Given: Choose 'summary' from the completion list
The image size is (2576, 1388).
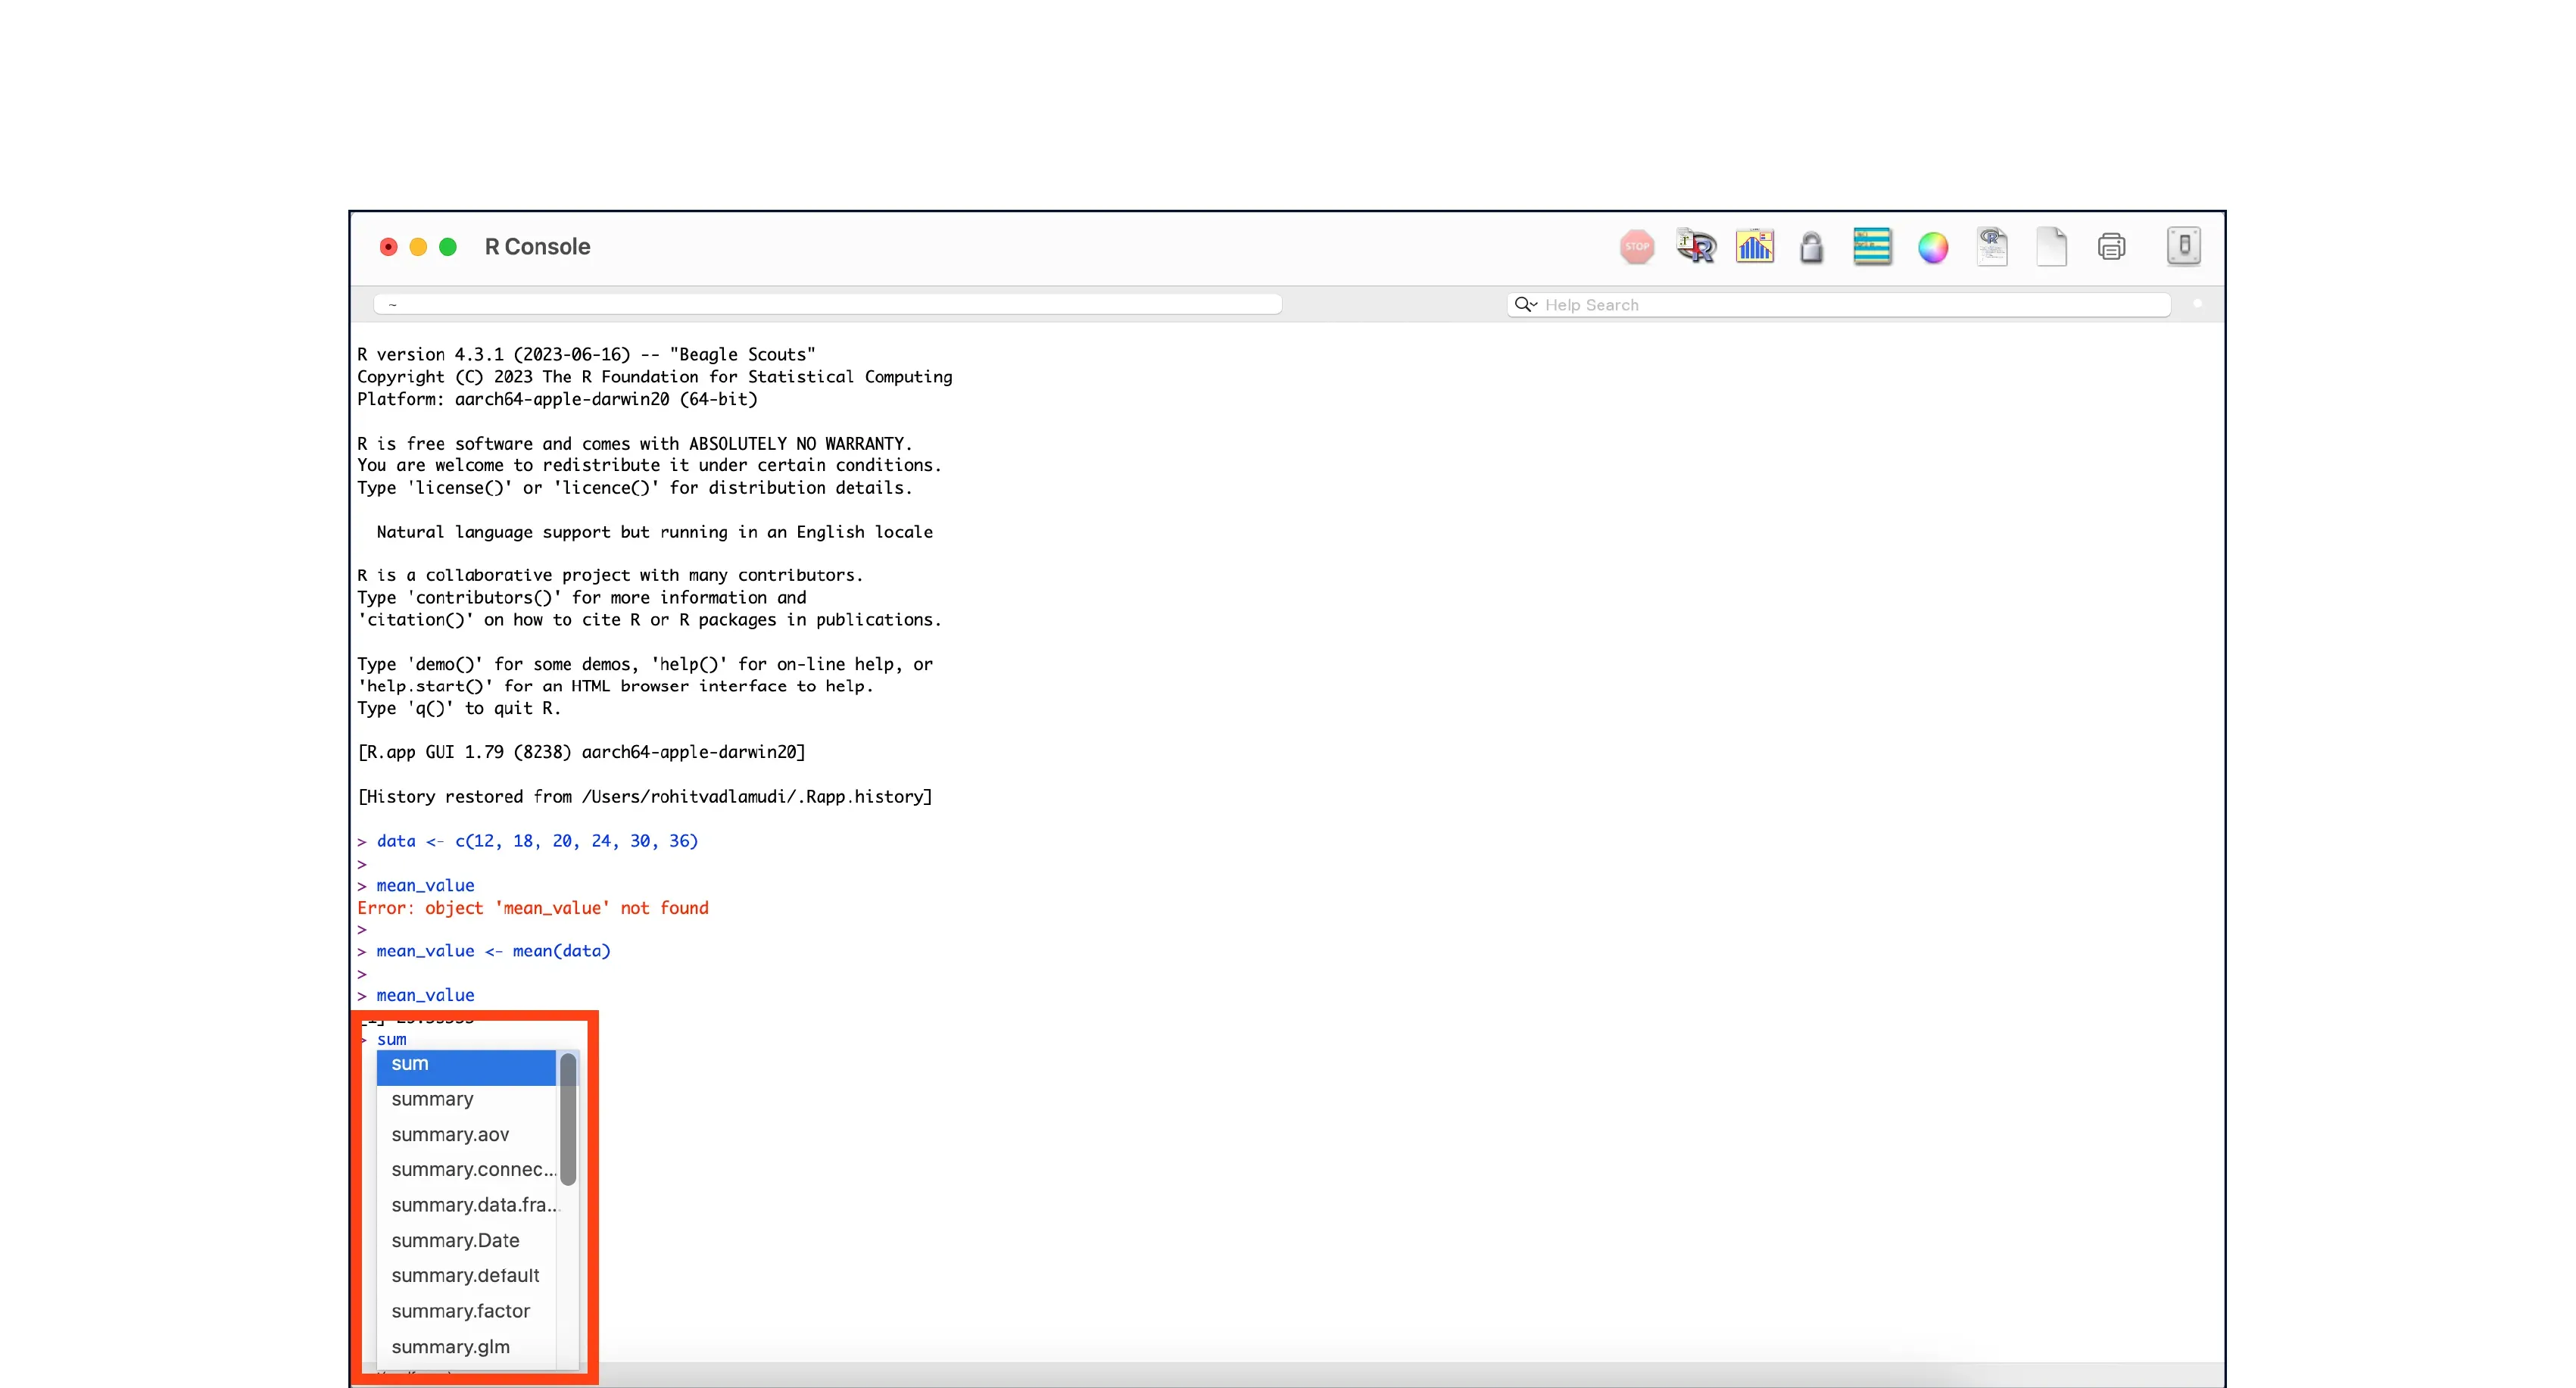Looking at the screenshot, I should click(465, 1099).
